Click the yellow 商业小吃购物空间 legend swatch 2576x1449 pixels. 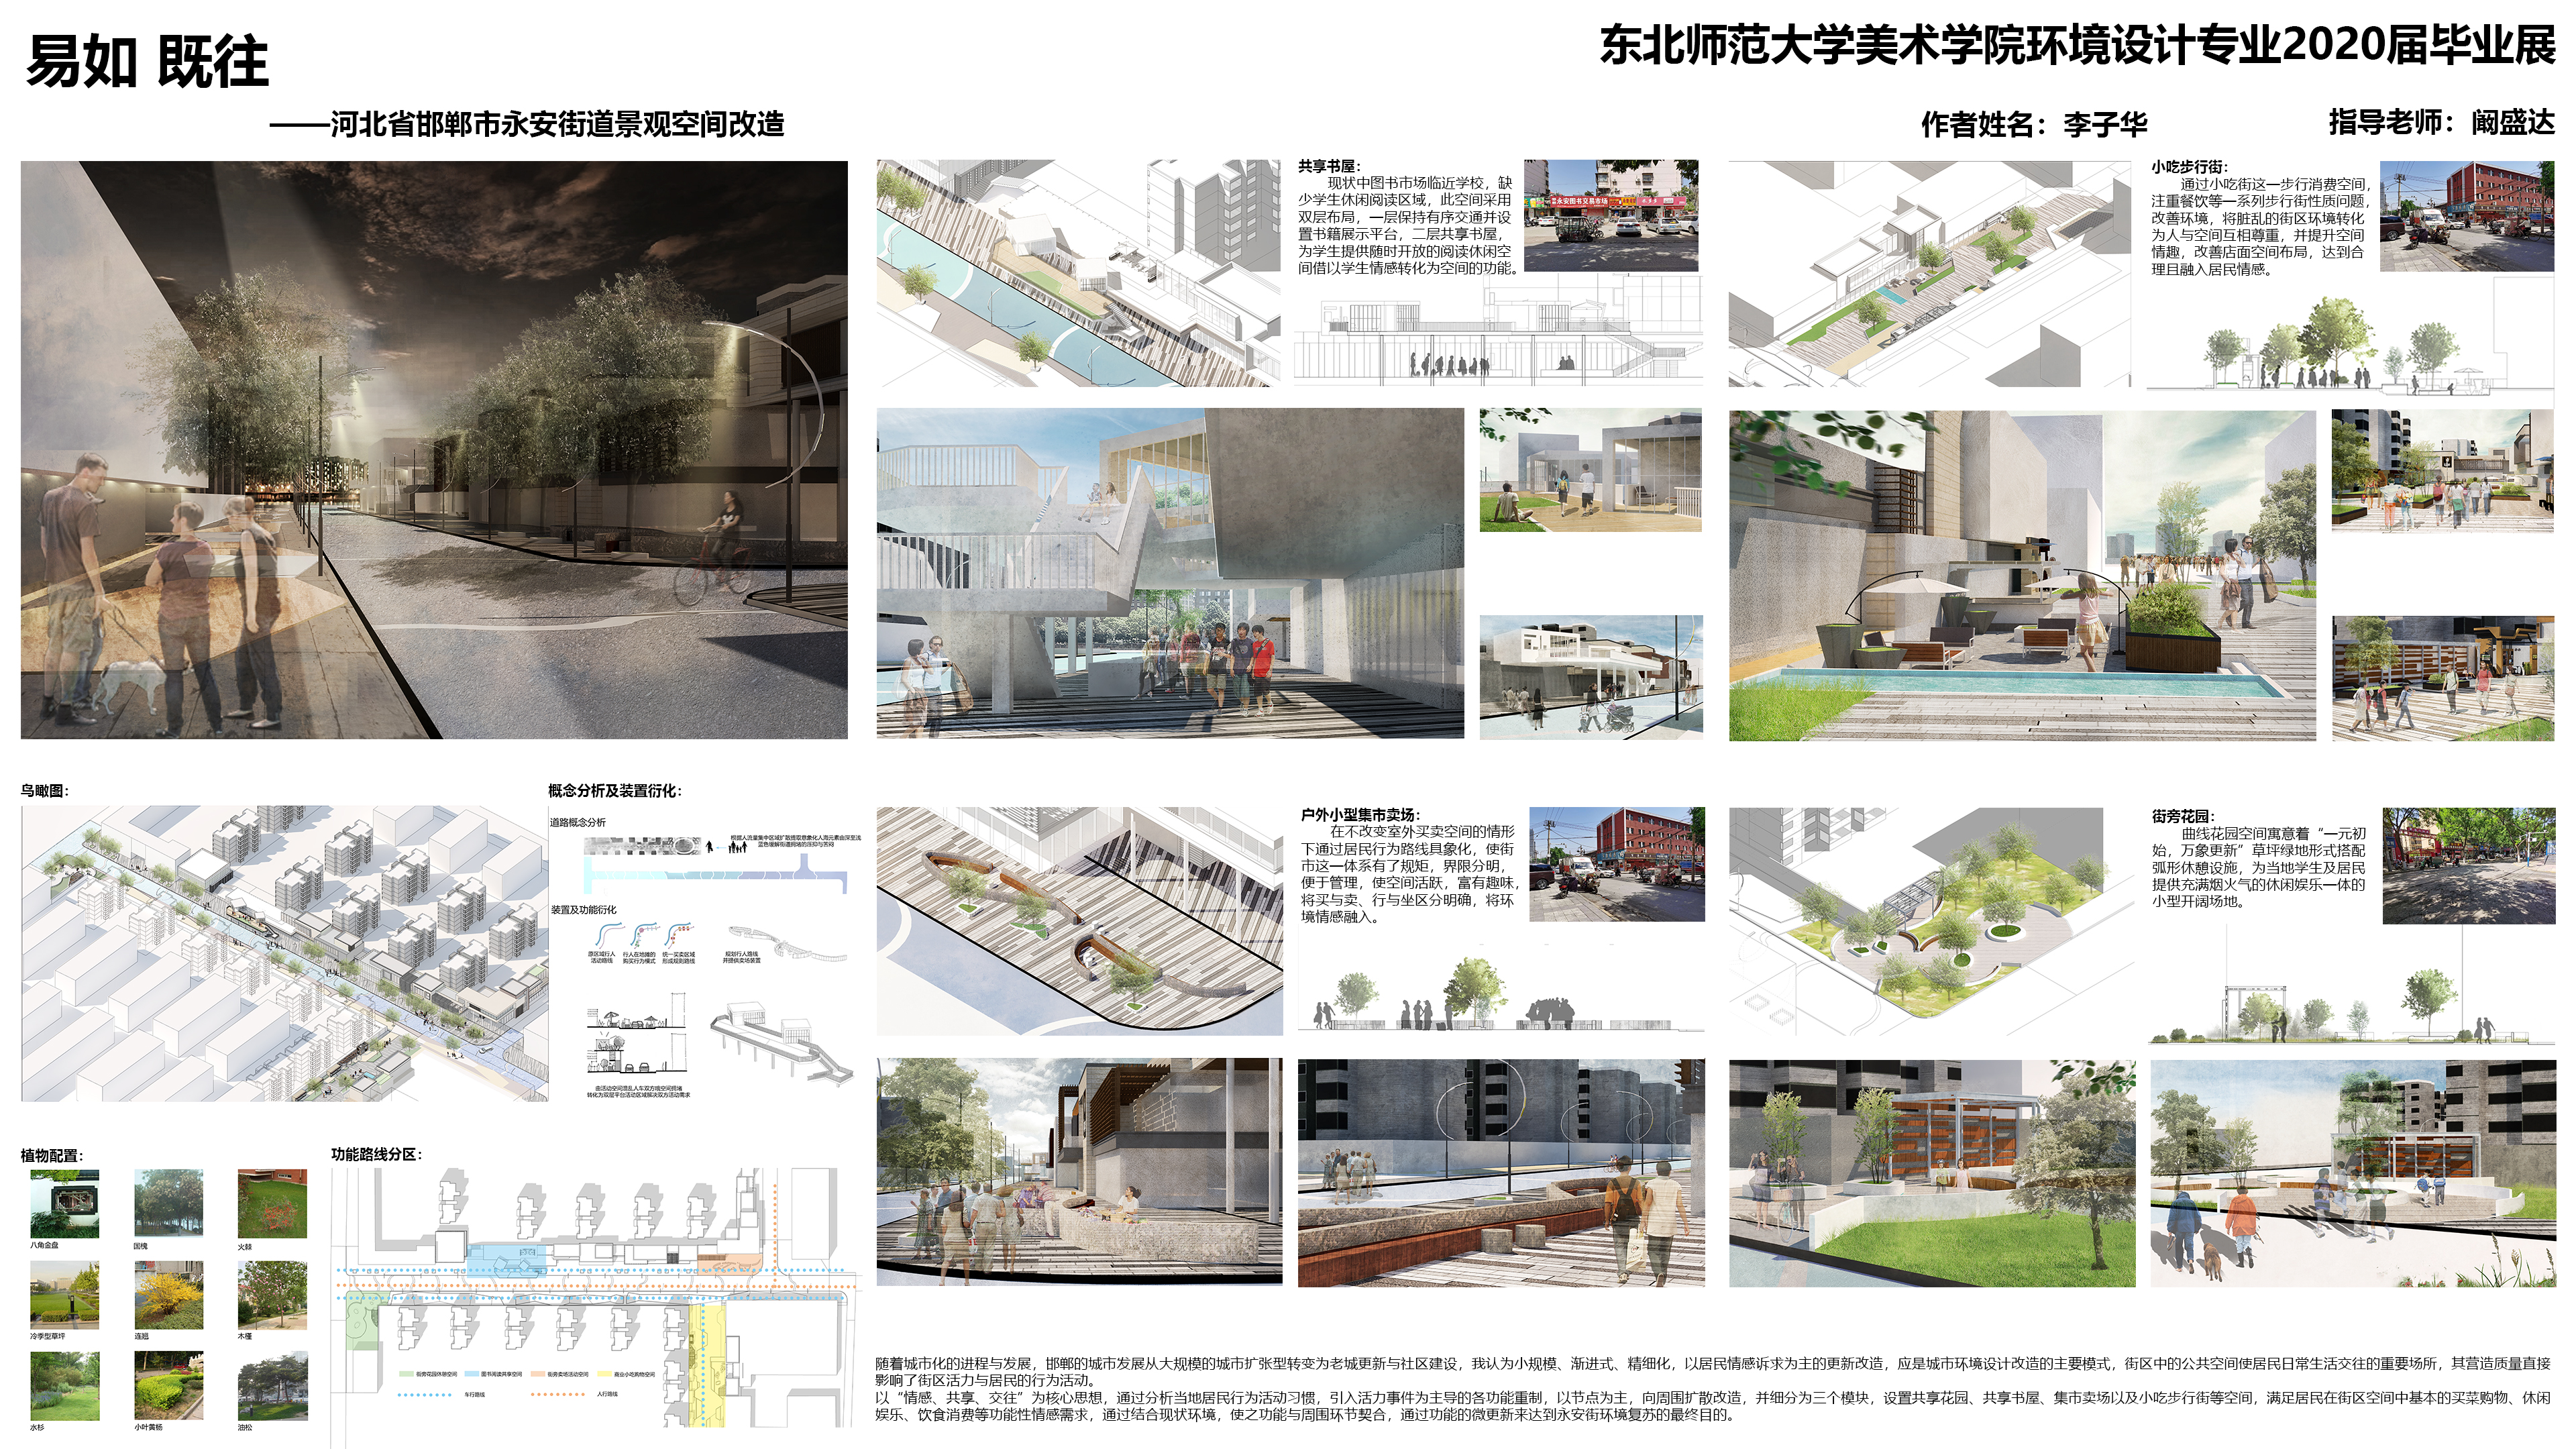tap(604, 1374)
